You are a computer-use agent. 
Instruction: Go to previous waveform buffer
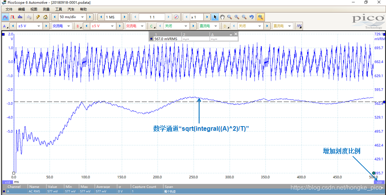pos(135,17)
